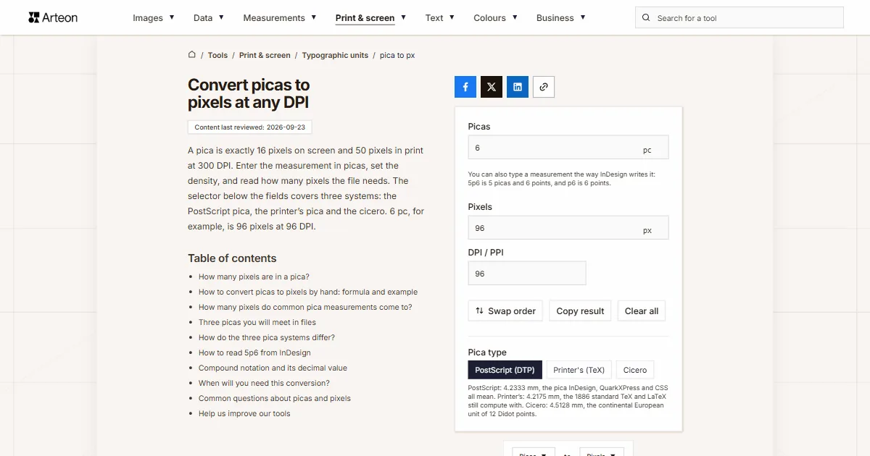Go to home breadcrumb icon

click(192, 55)
